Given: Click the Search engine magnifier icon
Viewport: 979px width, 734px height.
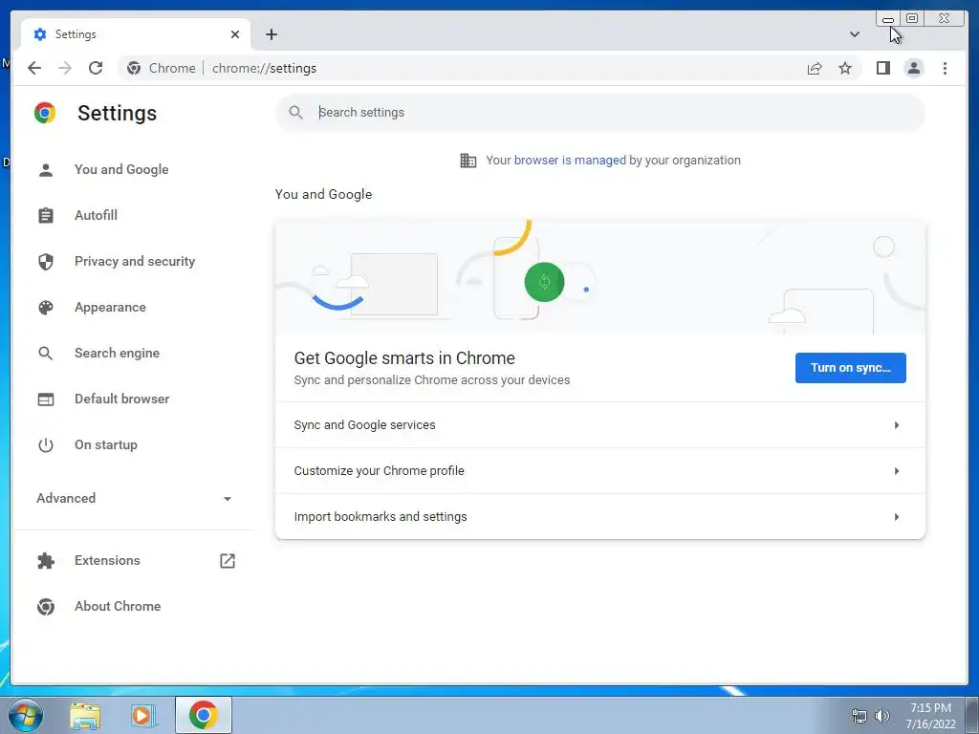Looking at the screenshot, I should (46, 354).
